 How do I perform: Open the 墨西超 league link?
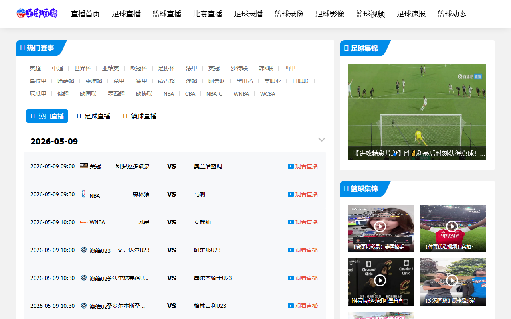click(x=116, y=94)
